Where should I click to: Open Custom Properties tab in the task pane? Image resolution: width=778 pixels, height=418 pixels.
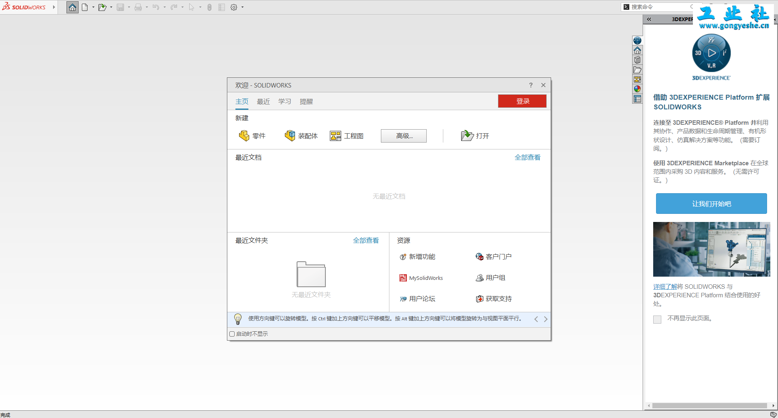pos(637,99)
